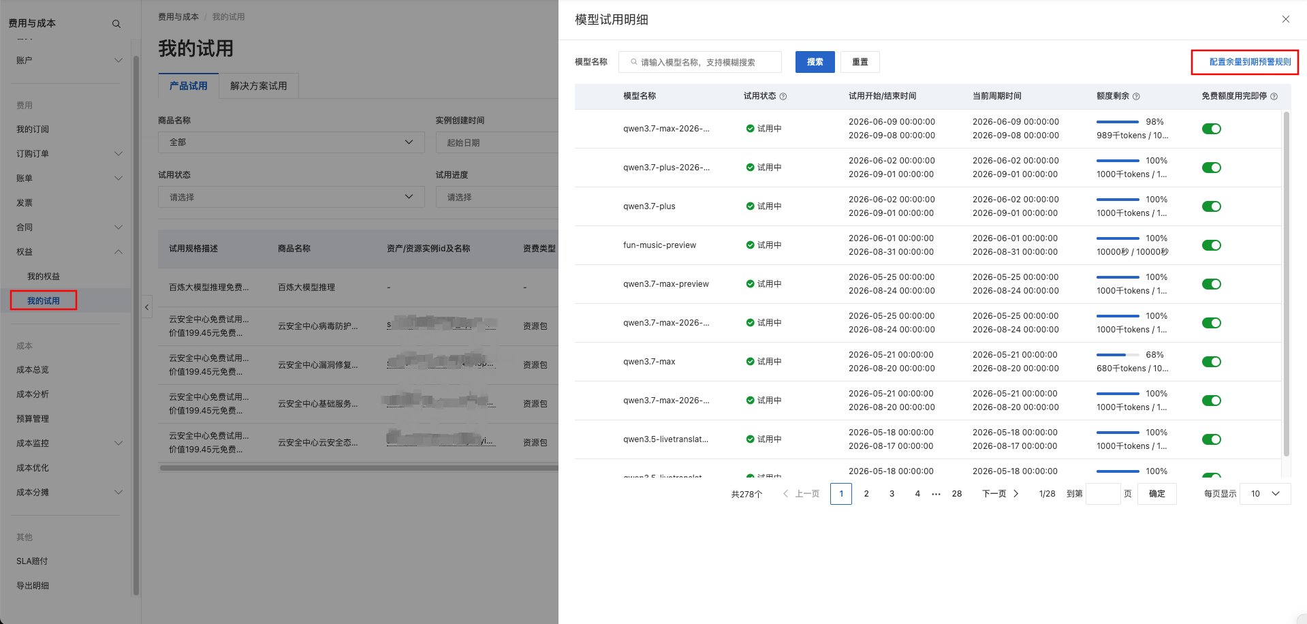Close the 模型试用明细 drawer
Image resolution: width=1307 pixels, height=624 pixels.
pos(1285,19)
